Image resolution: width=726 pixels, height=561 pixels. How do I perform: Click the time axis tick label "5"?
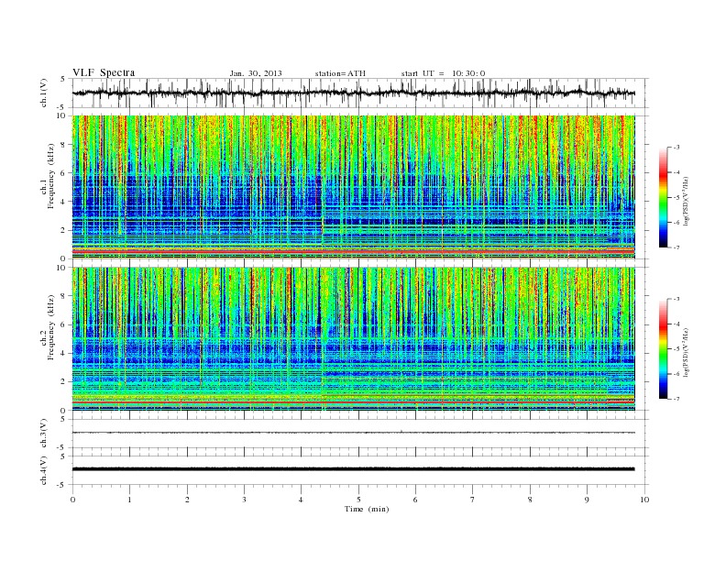pyautogui.click(x=358, y=500)
